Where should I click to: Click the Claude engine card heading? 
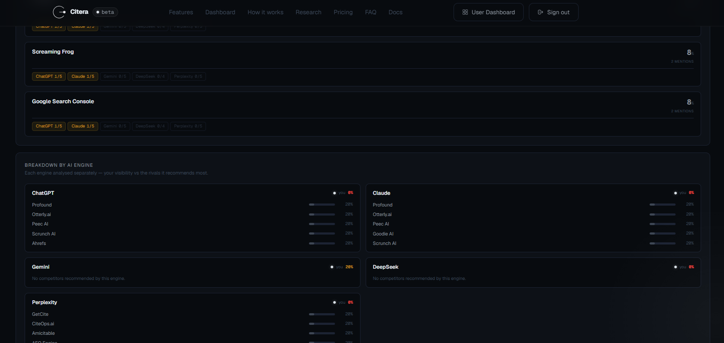coord(382,193)
